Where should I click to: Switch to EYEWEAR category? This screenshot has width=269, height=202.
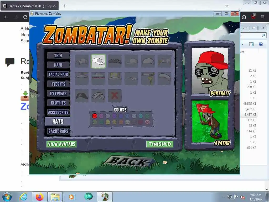[x=58, y=93]
